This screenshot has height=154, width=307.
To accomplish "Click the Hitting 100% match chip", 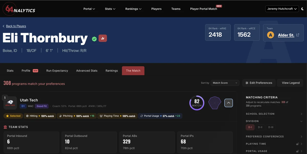I will (x=40, y=116).
